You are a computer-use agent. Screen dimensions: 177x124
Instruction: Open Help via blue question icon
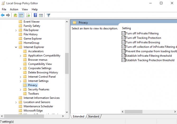[35, 15]
